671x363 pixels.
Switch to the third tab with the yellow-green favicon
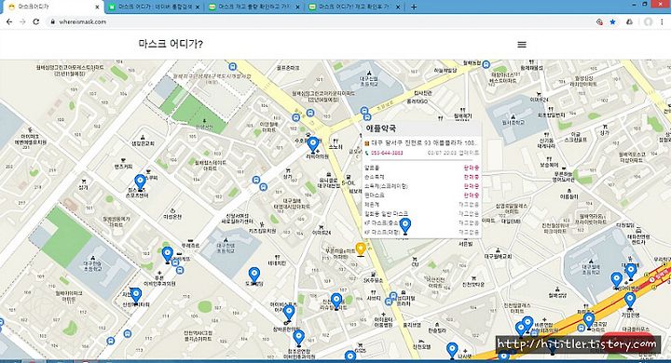[254, 7]
